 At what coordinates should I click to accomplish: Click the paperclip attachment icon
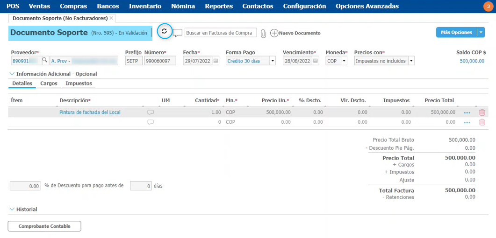click(x=263, y=33)
